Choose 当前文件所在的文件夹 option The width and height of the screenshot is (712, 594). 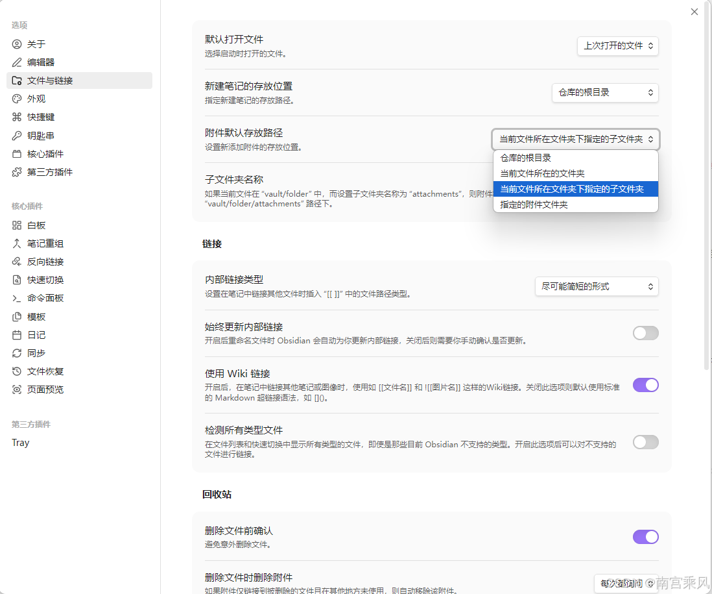(575, 173)
